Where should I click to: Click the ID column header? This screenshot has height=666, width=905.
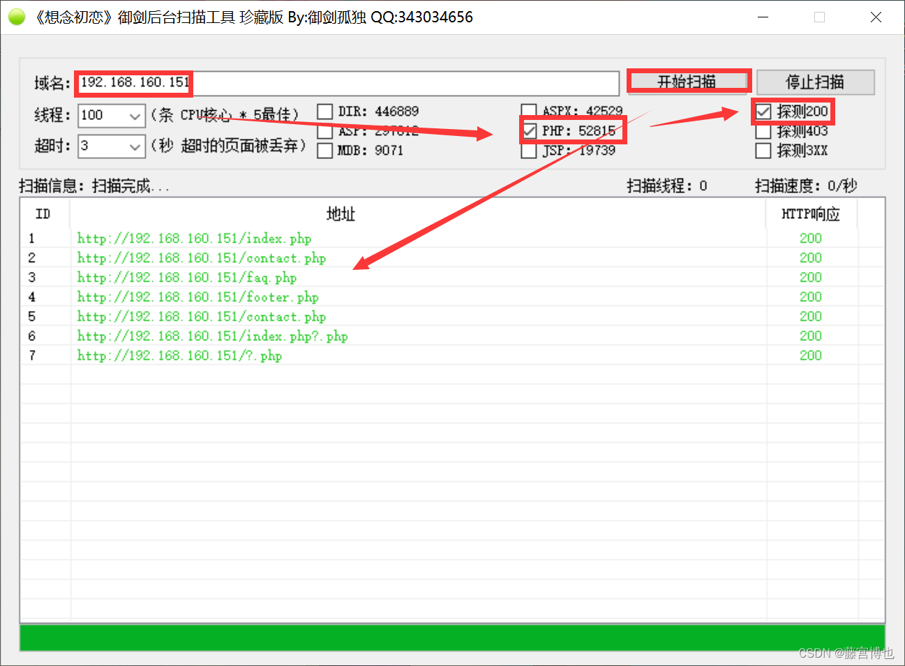(45, 214)
